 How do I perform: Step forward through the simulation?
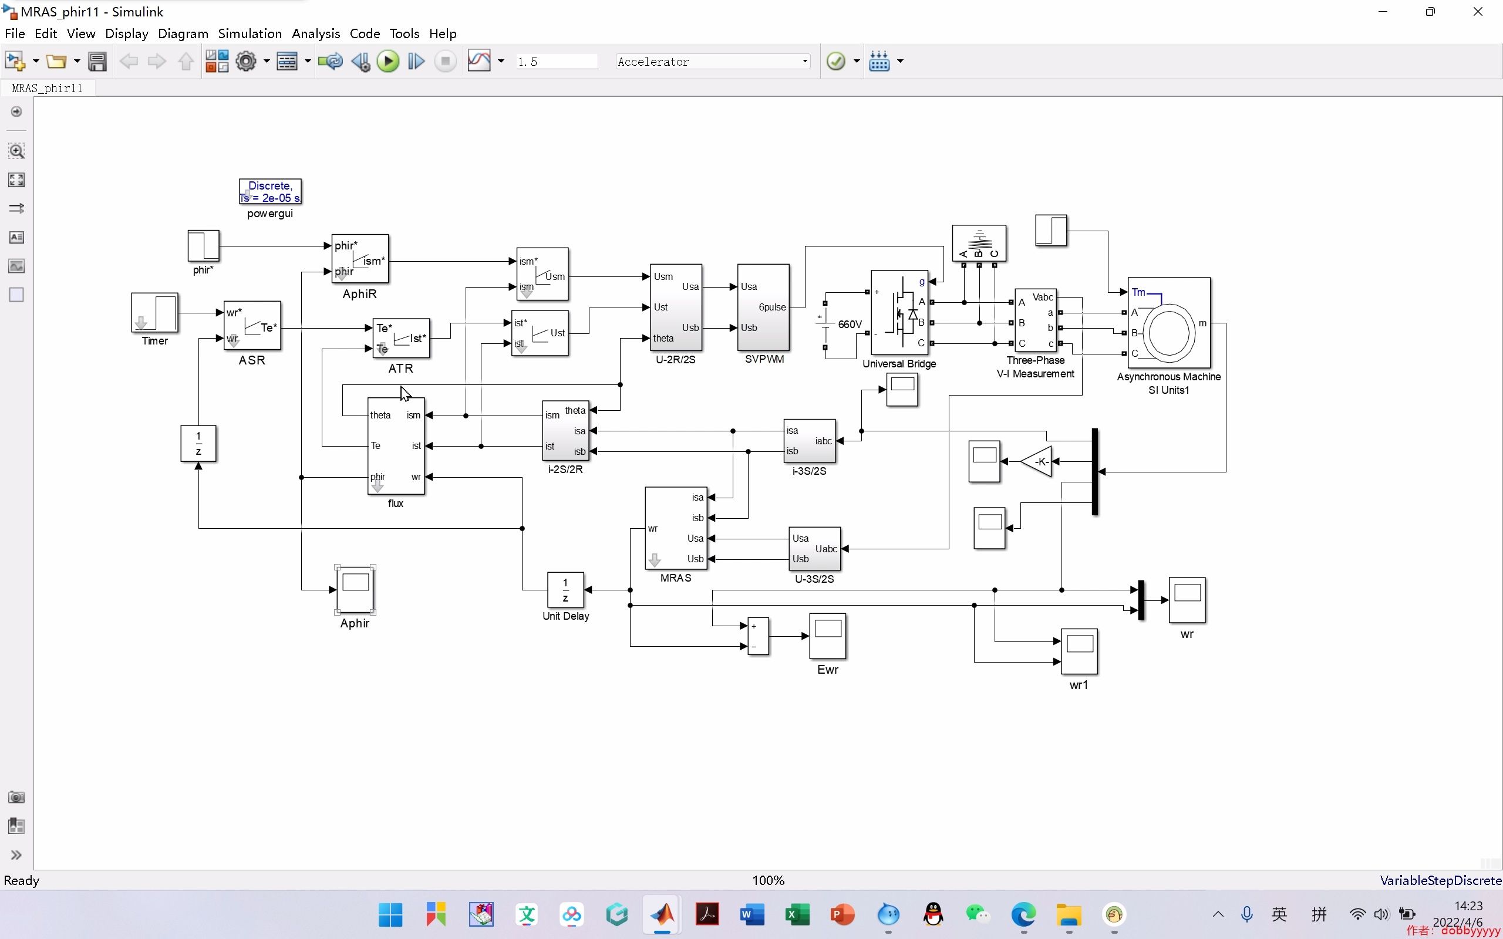click(416, 60)
